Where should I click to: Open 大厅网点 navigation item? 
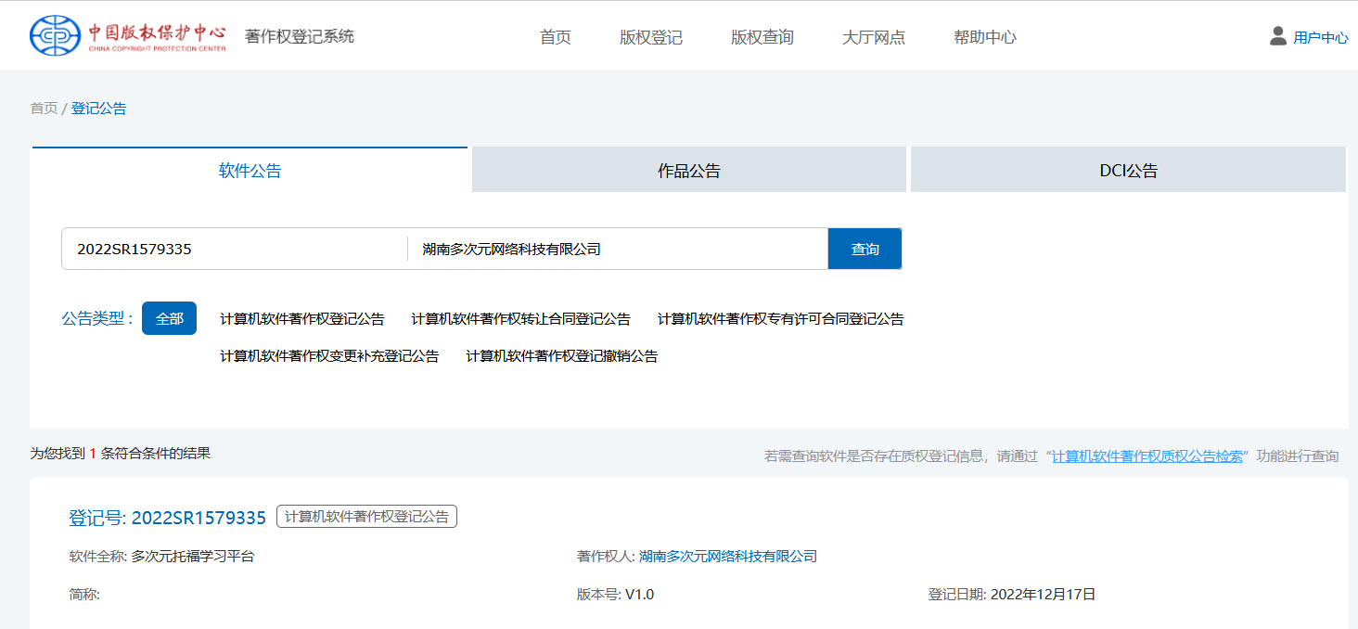[x=874, y=37]
